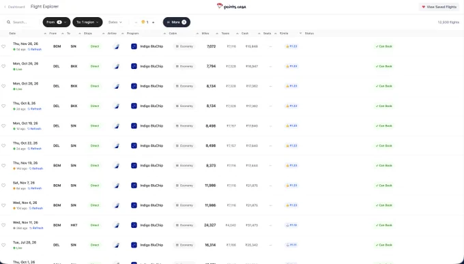Click the coin passenger icon beside the count 1
This screenshot has width=464, height=264.
(143, 23)
